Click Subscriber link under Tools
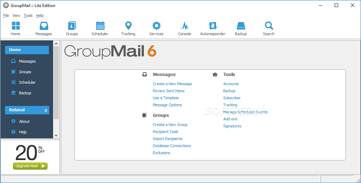This screenshot has width=361, height=183. coord(232,98)
